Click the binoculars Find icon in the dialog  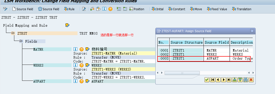click(246, 80)
